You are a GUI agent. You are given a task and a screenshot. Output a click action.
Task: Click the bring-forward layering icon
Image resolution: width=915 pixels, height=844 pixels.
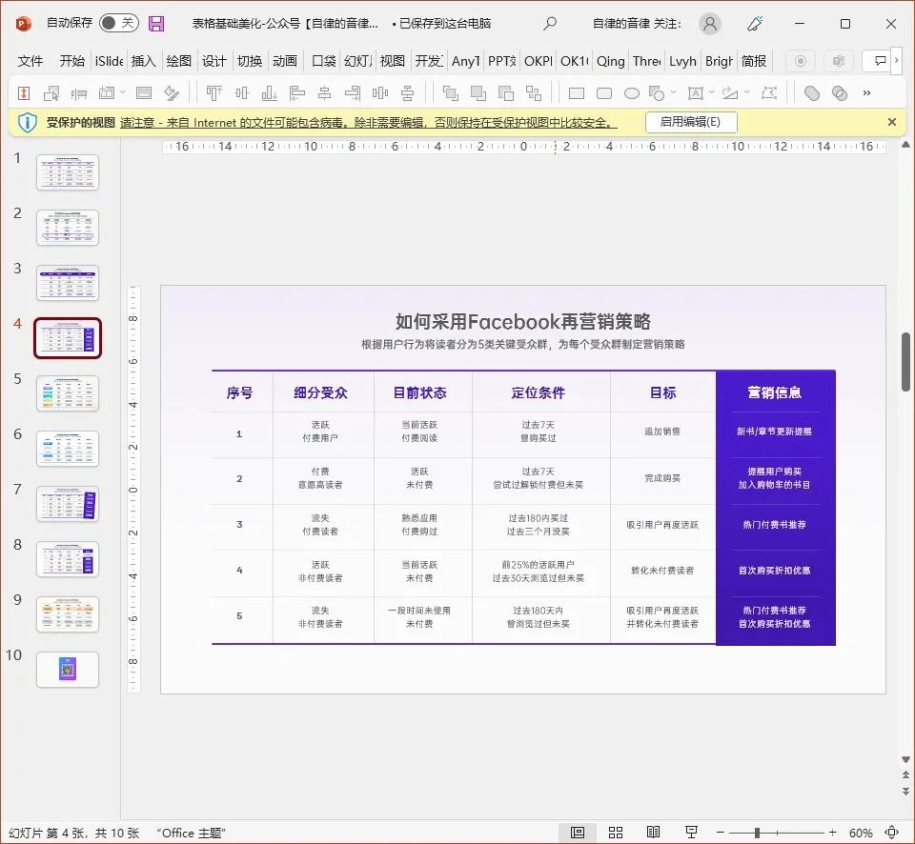(x=452, y=92)
